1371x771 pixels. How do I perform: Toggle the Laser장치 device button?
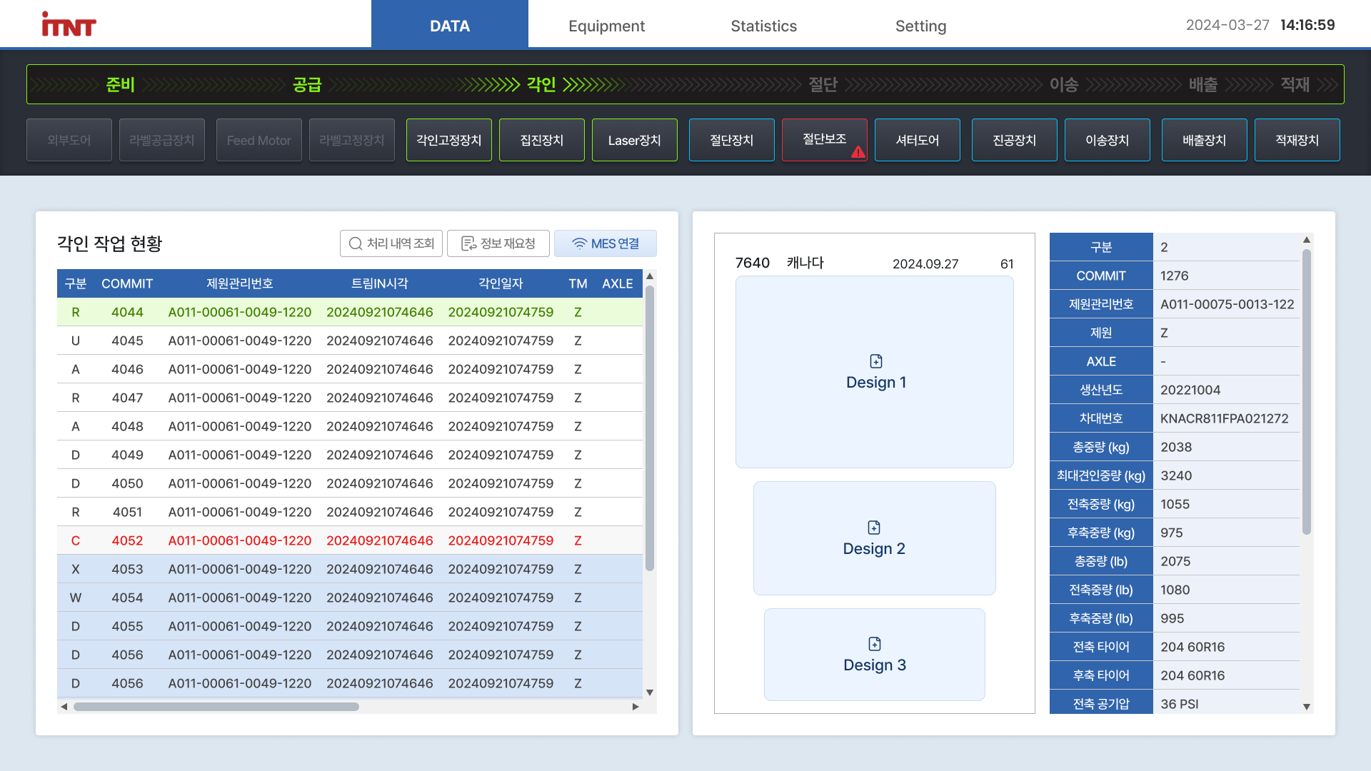(634, 141)
